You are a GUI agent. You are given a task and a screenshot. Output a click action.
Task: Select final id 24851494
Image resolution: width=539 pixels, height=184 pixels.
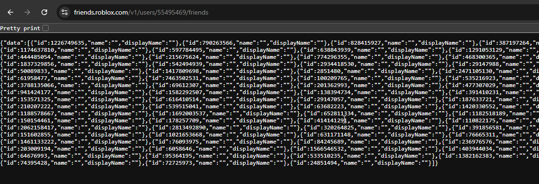(324, 163)
